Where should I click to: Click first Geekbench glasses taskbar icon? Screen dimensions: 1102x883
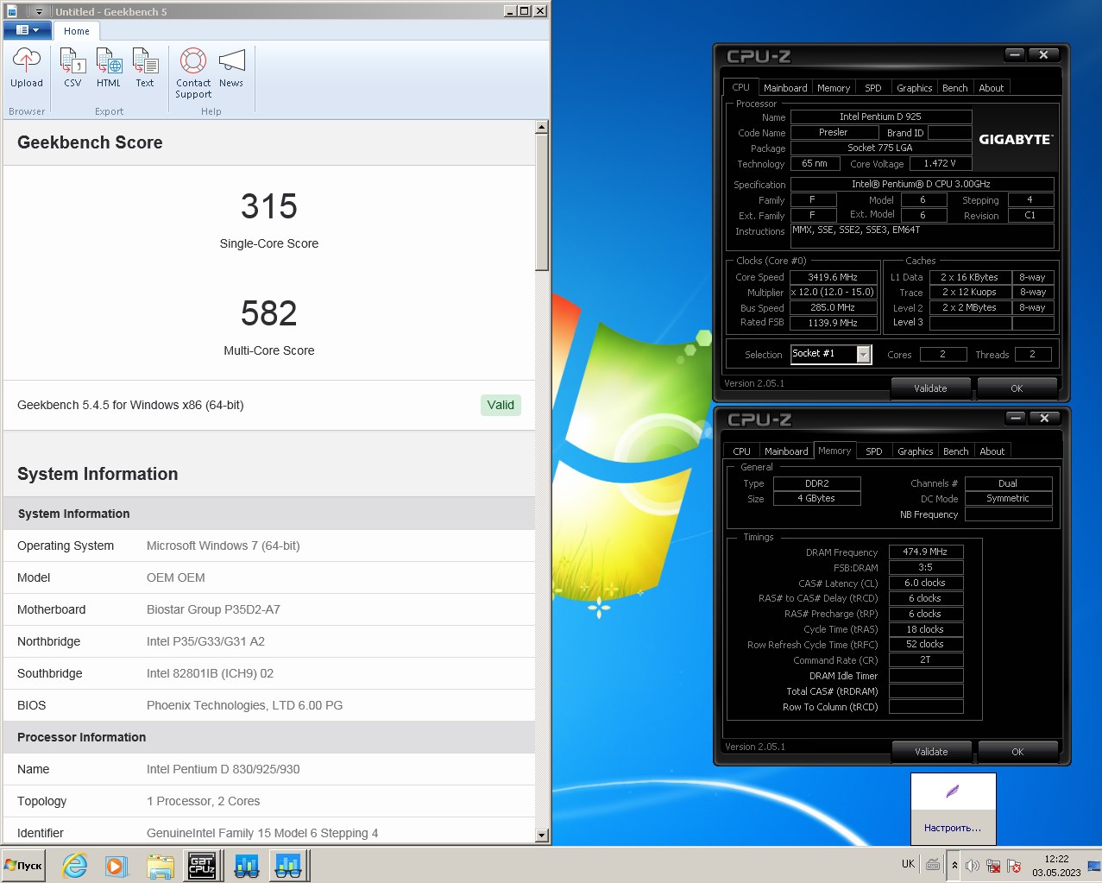pos(247,865)
